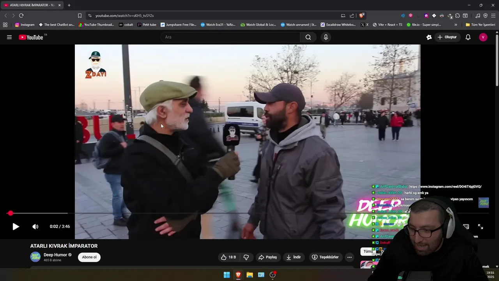Open the account avatar menu
The height and width of the screenshot is (281, 499).
click(483, 37)
